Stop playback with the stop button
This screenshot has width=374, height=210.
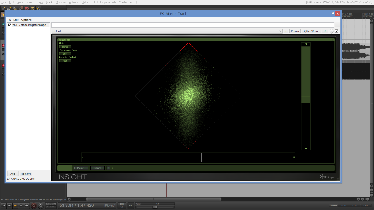(9, 206)
